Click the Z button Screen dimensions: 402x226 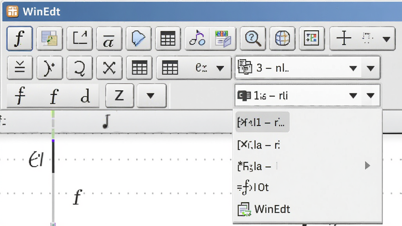pyautogui.click(x=119, y=96)
